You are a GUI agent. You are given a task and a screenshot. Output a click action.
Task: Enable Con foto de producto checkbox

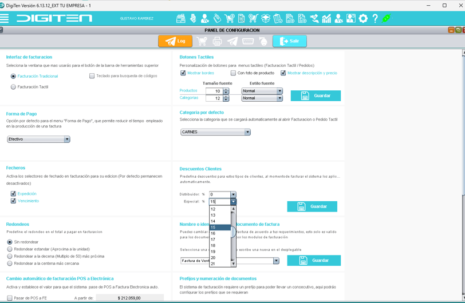(x=234, y=73)
